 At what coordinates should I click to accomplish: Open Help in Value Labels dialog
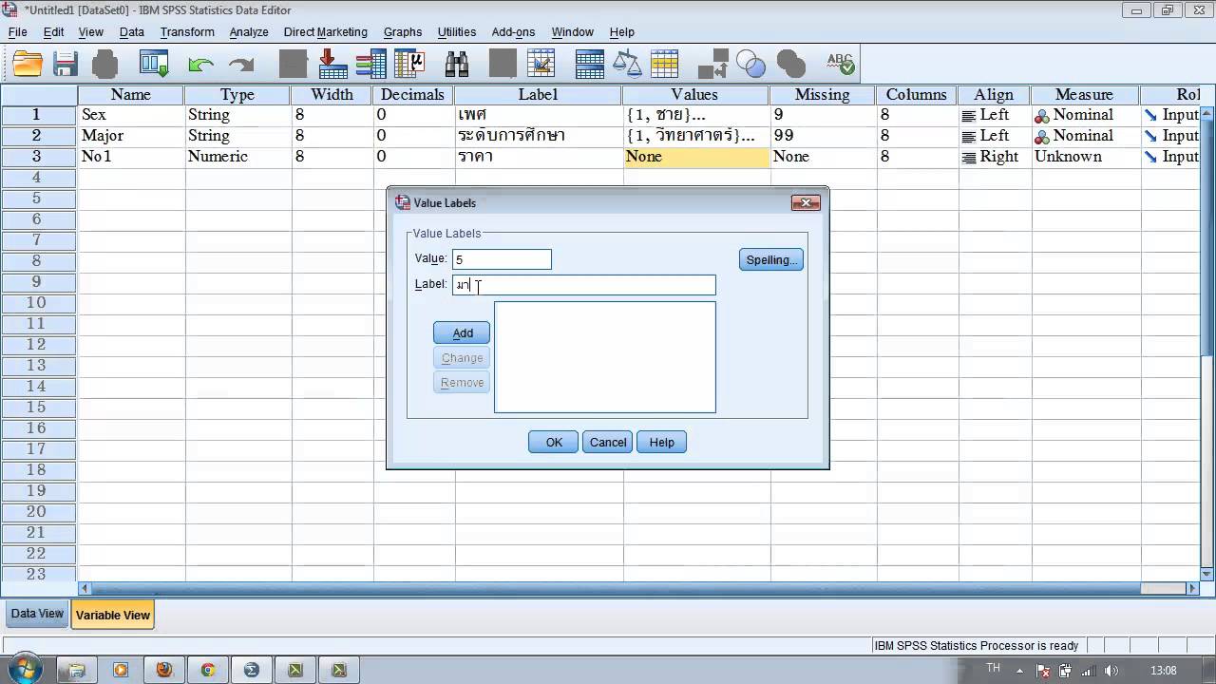pyautogui.click(x=662, y=442)
